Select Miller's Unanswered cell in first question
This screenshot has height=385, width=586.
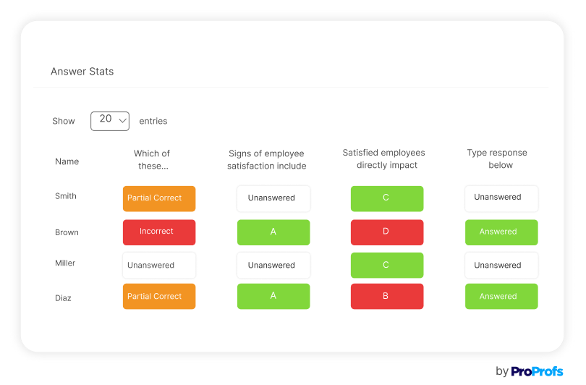pyautogui.click(x=159, y=266)
